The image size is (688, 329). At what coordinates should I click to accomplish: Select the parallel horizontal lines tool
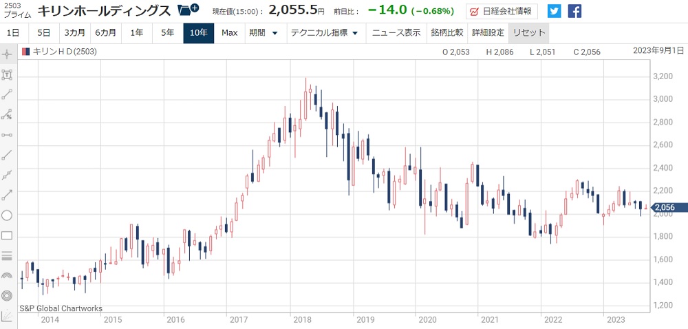(7, 256)
